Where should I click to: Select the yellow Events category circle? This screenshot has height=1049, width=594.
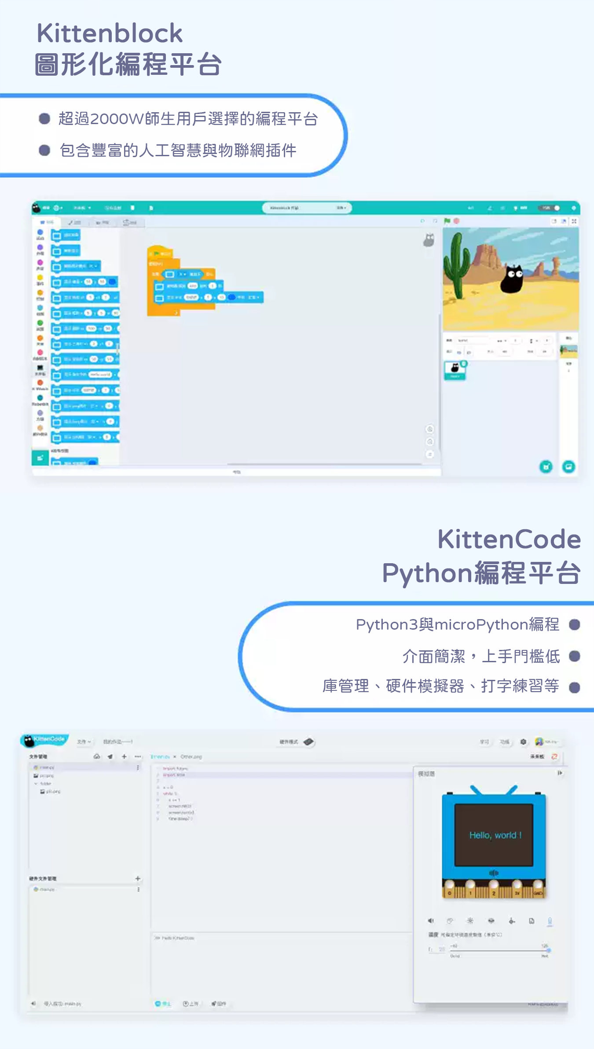pos(40,278)
